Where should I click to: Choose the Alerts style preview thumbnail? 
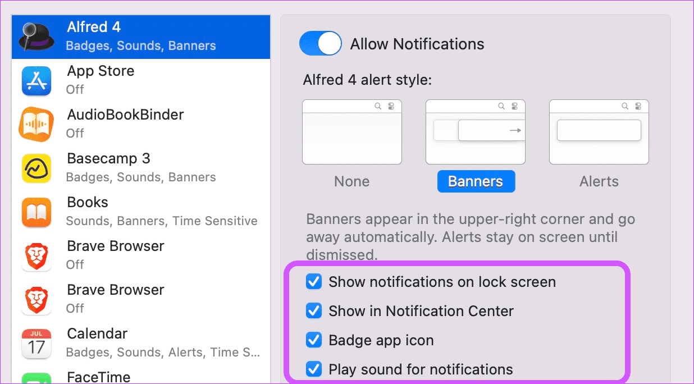pos(599,132)
